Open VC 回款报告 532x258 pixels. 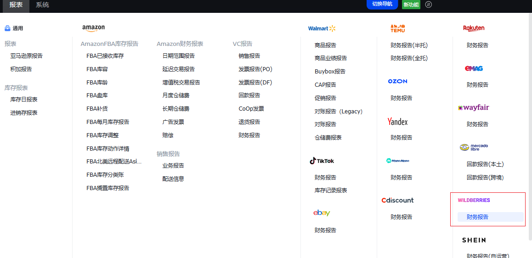click(x=249, y=95)
